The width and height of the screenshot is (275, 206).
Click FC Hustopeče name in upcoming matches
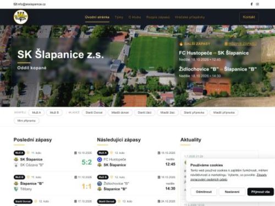pos(115,159)
